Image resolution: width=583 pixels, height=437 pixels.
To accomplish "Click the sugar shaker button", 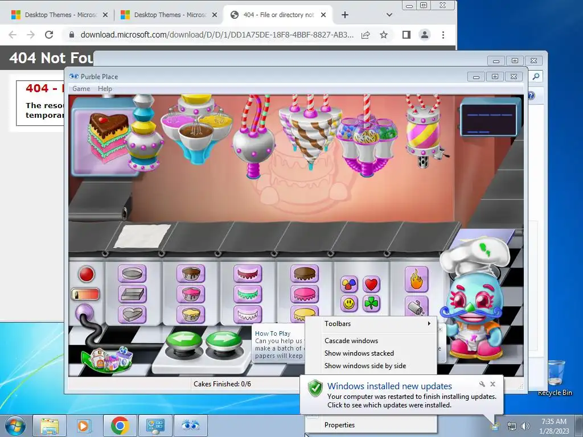I will tap(416, 307).
